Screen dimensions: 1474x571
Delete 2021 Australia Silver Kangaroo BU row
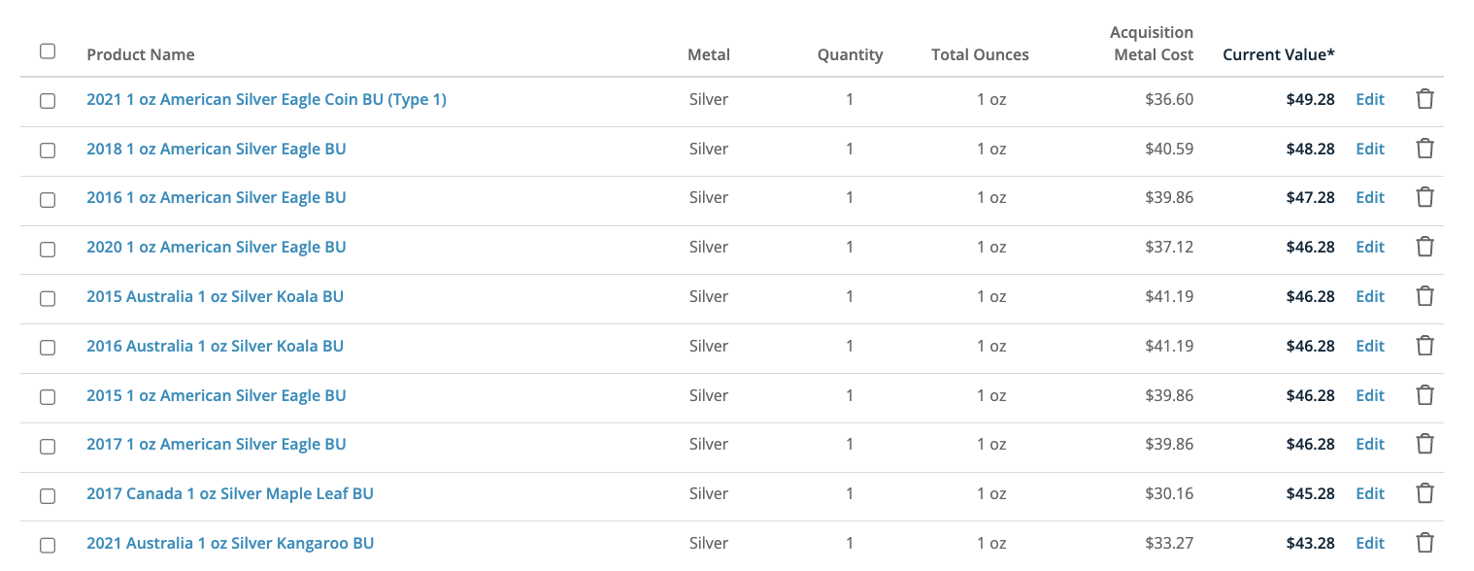tap(1424, 543)
